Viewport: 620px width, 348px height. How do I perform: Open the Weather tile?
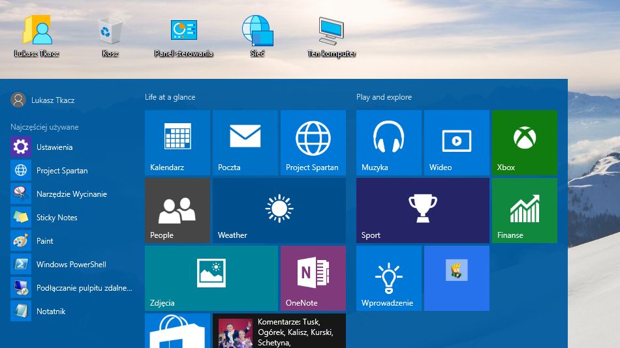pos(279,210)
